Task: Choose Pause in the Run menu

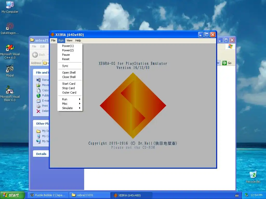Action: [x=70, y=55]
